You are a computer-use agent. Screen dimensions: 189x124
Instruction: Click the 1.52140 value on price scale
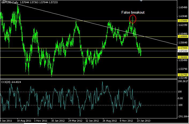tap(183, 78)
